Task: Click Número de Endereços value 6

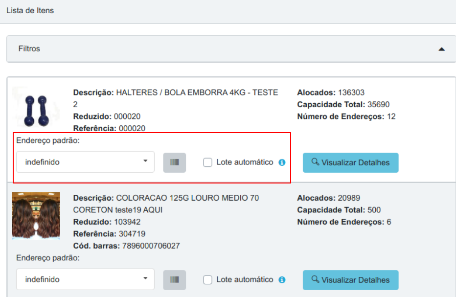Action: (389, 222)
